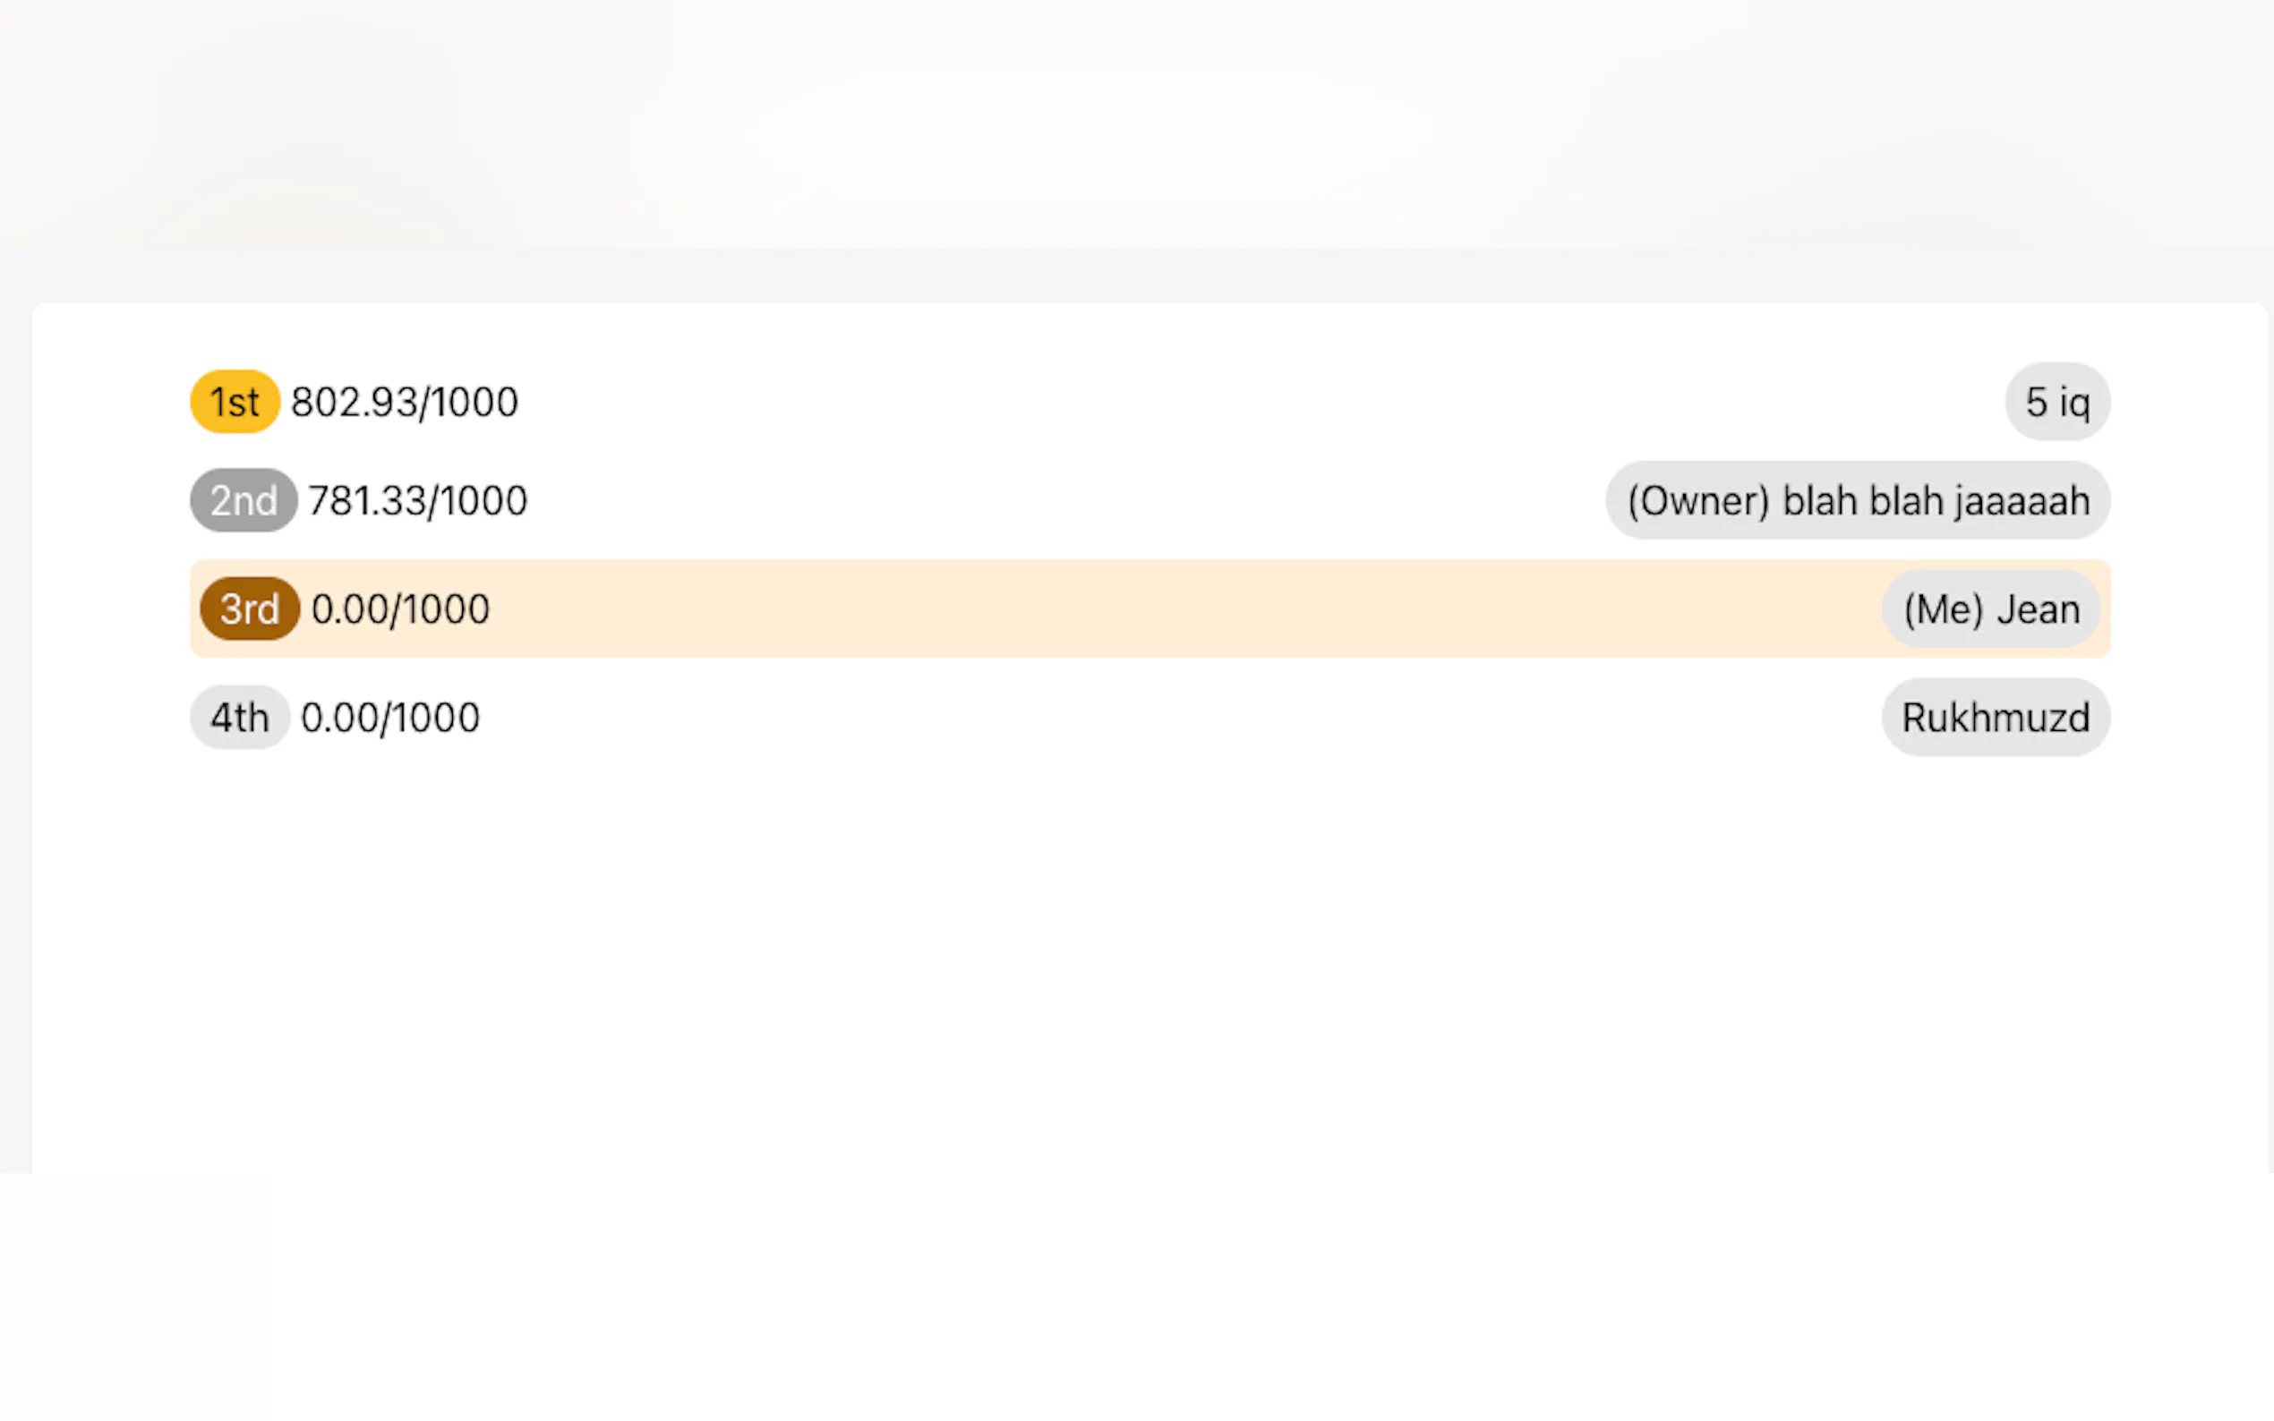Image resolution: width=2274 pixels, height=1421 pixels.
Task: Click the empty middle of the 2nd place row
Action: click(1034, 500)
